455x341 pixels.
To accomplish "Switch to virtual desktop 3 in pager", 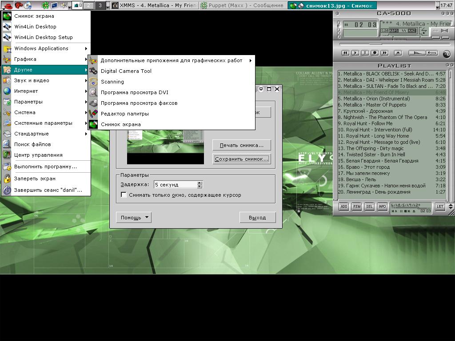I will (x=100, y=5).
